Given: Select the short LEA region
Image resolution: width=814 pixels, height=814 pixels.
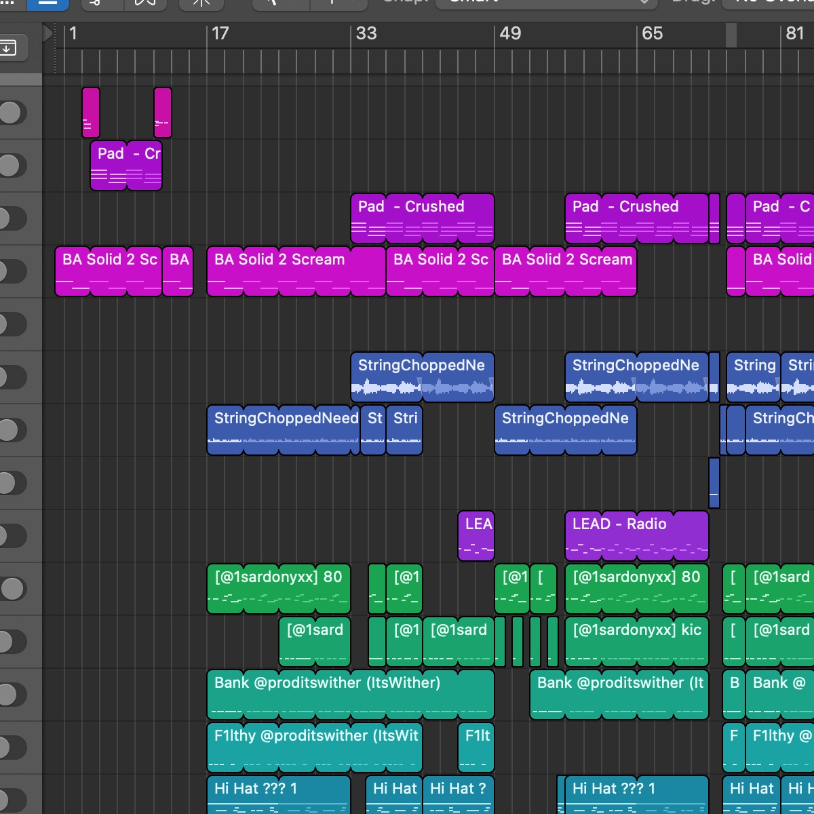Looking at the screenshot, I should (x=476, y=536).
